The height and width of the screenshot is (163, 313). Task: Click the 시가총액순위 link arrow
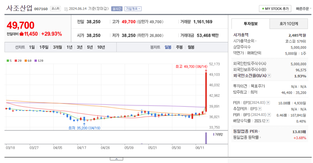tap(256, 41)
